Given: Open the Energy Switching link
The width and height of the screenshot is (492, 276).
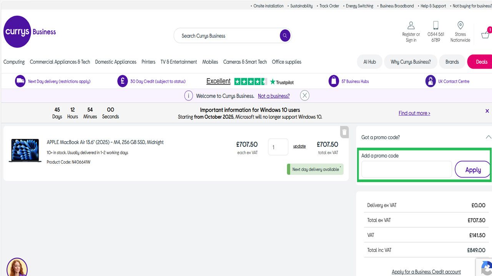Looking at the screenshot, I should [x=359, y=6].
